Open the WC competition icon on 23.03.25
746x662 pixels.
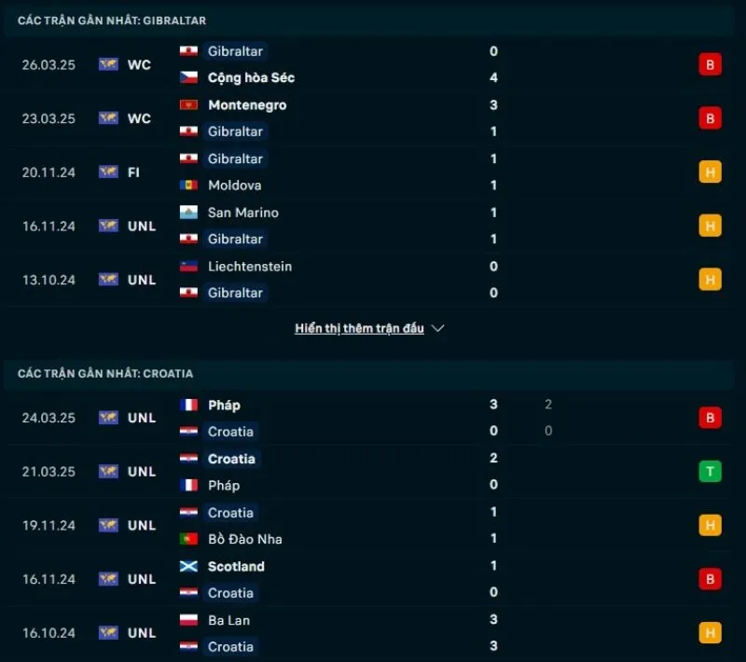point(108,118)
